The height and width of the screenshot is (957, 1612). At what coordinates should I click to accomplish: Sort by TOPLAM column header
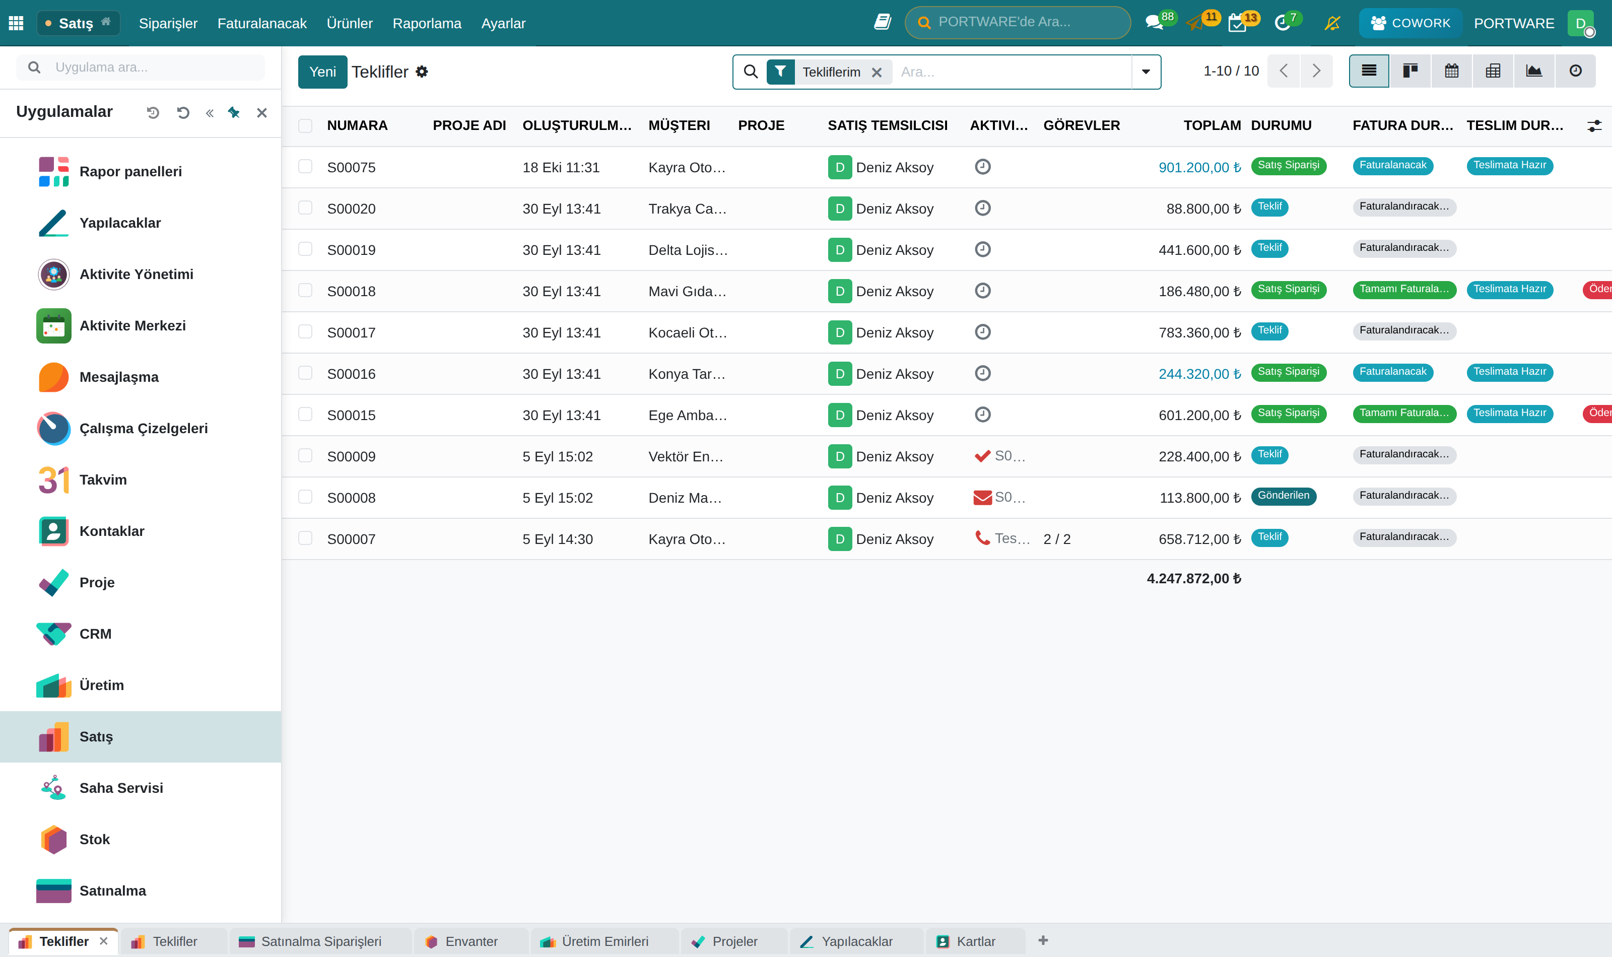click(x=1212, y=126)
